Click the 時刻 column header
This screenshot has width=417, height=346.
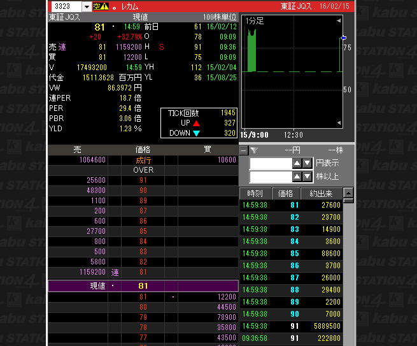point(255,194)
